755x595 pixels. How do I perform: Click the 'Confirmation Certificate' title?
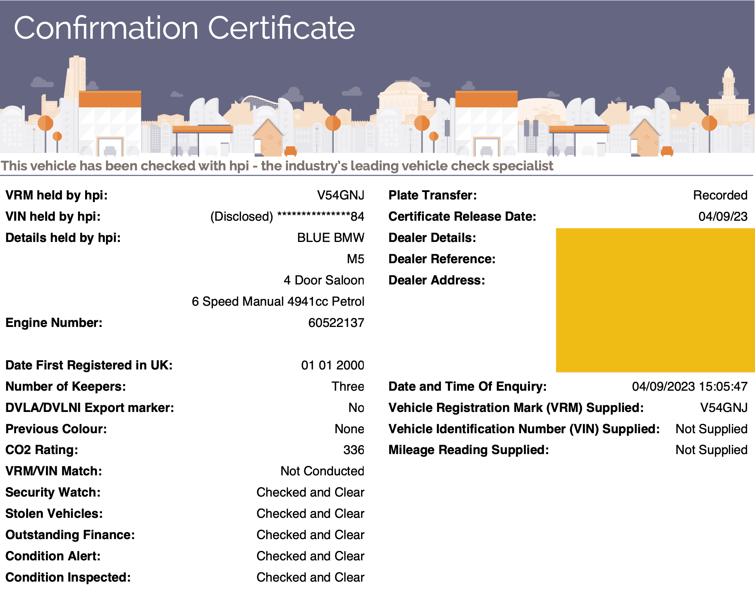184,28
